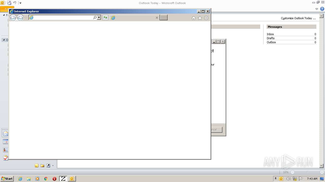Viewport: 325px width, 182px height.
Task: Open the Tools gear menu in Internet Explorer
Action: (206, 18)
